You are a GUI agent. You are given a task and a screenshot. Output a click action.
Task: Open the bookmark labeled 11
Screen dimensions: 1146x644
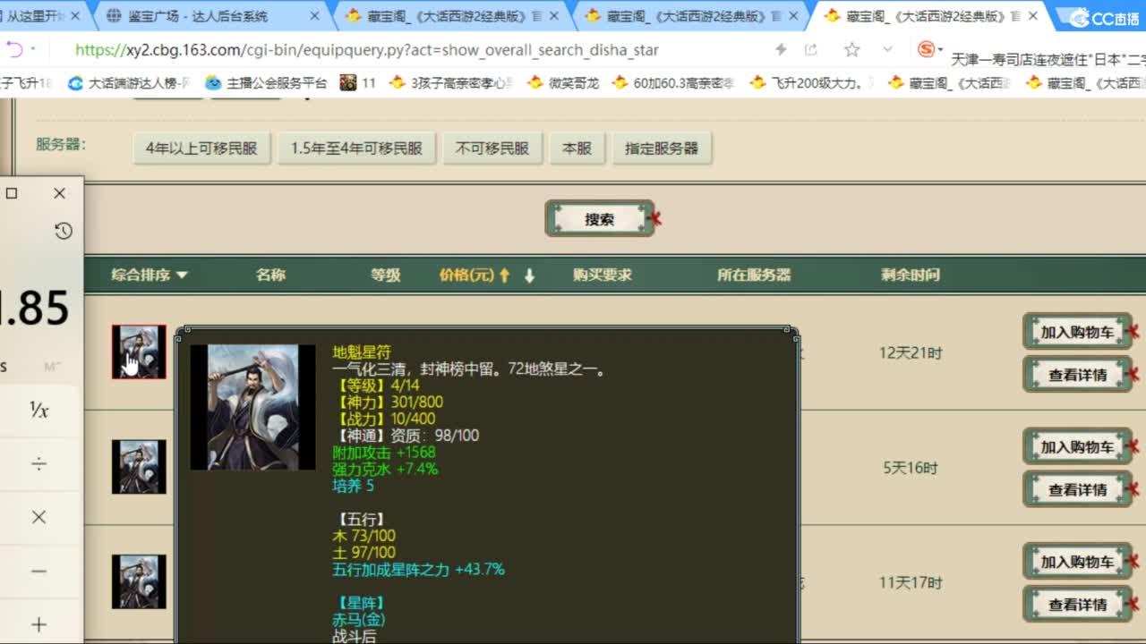[x=358, y=83]
